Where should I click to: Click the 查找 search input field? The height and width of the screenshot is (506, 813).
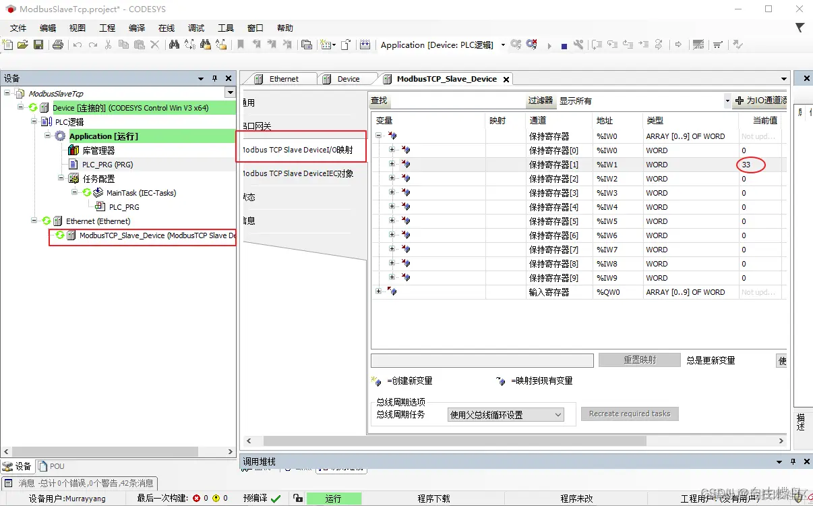click(458, 101)
